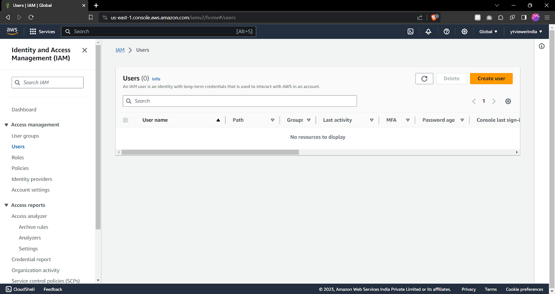Select Users in the sidebar
The width and height of the screenshot is (555, 294).
pyautogui.click(x=18, y=146)
